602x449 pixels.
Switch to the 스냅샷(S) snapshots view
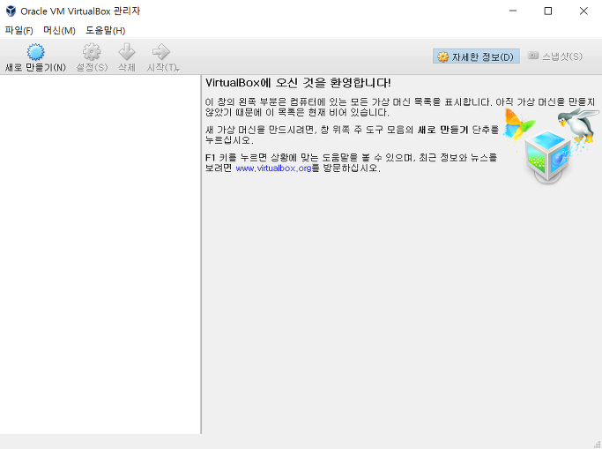554,56
